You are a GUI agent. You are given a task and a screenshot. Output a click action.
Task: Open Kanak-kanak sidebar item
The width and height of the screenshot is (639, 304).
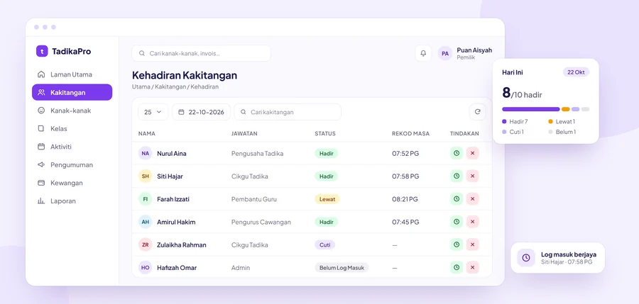point(72,111)
